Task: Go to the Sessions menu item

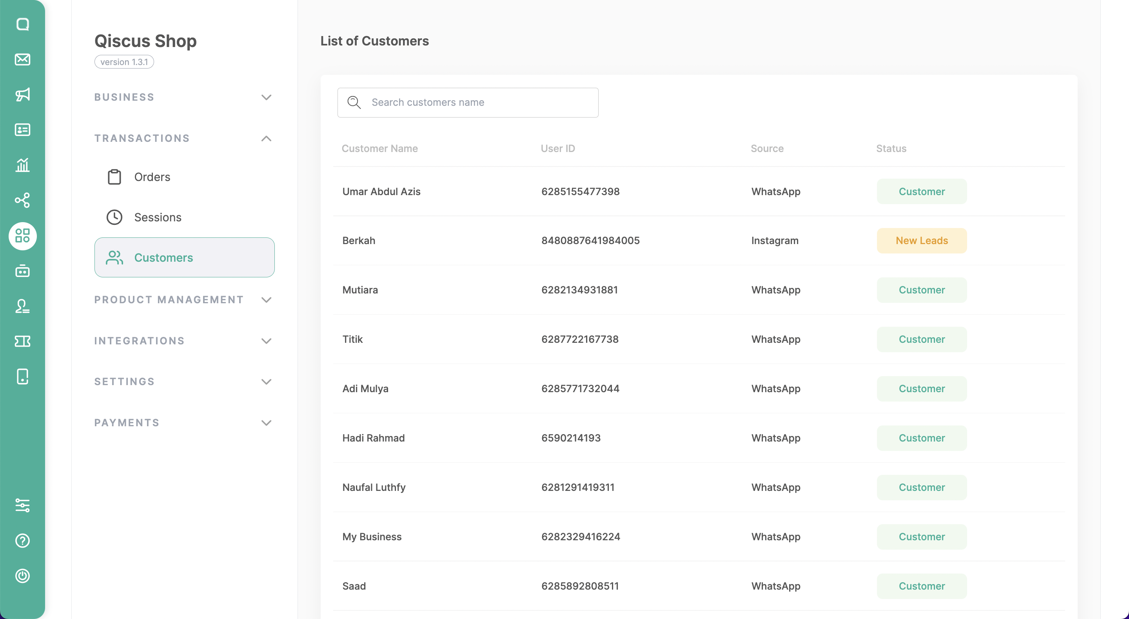Action: coord(157,217)
